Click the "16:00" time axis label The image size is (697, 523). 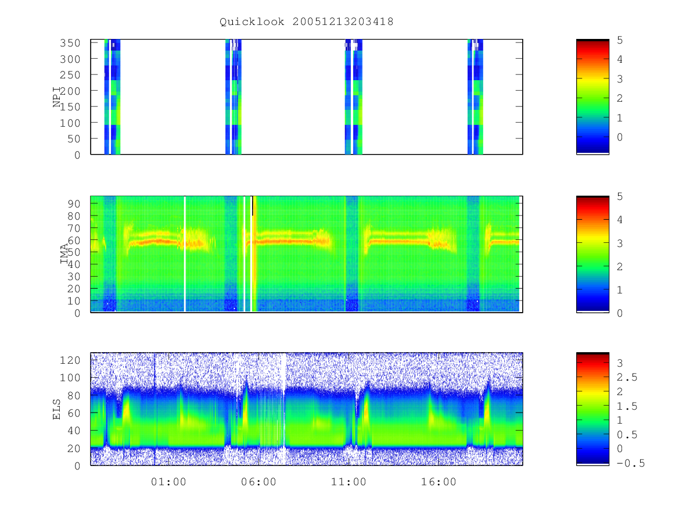[x=439, y=482]
